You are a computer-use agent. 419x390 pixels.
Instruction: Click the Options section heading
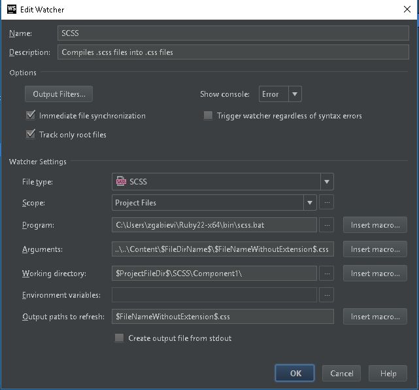coord(23,73)
